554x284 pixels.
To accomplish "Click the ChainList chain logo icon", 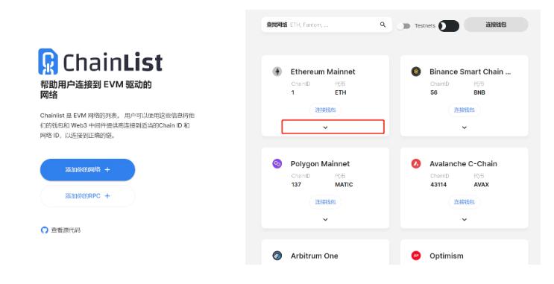I will coord(48,61).
